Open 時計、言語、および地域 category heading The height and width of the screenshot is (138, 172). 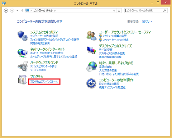[116, 63]
